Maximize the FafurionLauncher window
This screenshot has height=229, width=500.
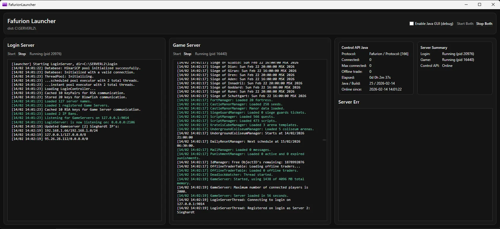click(480, 4)
